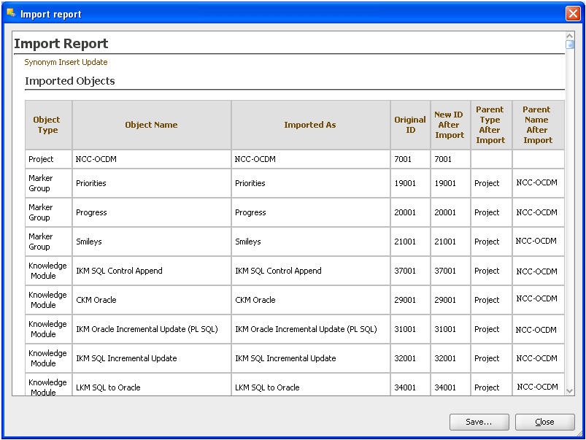Click the vertical scrollbar thumb
The height and width of the screenshot is (440, 586).
click(569, 45)
